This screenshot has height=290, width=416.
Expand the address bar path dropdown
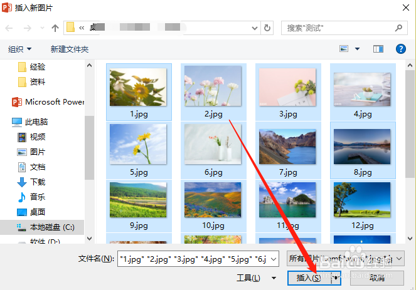(x=254, y=28)
